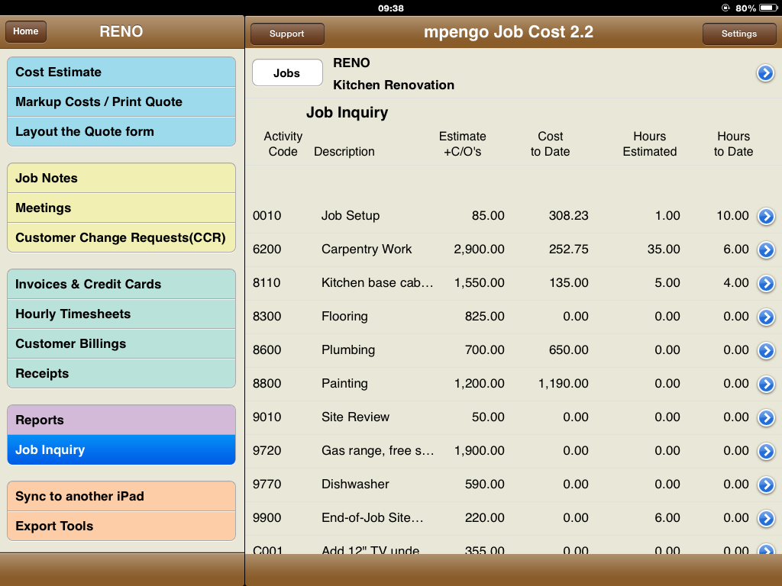Go to Customer Change Requests(CCR)
Viewport: 782px width, 586px height.
(x=121, y=237)
